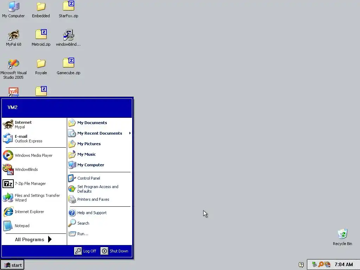This screenshot has height=270, width=360.
Task: Open My Pictures folder
Action: point(99,144)
